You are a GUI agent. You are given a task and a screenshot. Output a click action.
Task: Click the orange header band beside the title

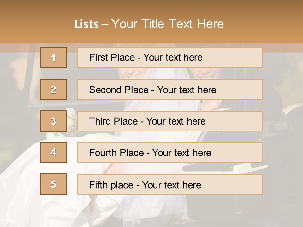click(x=268, y=22)
